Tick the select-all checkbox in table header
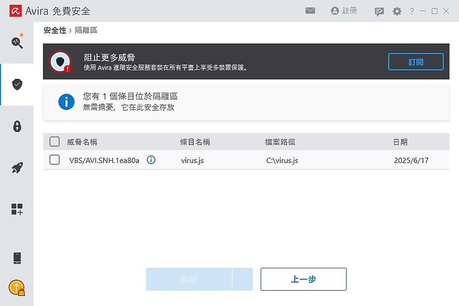459x306 pixels. point(55,142)
